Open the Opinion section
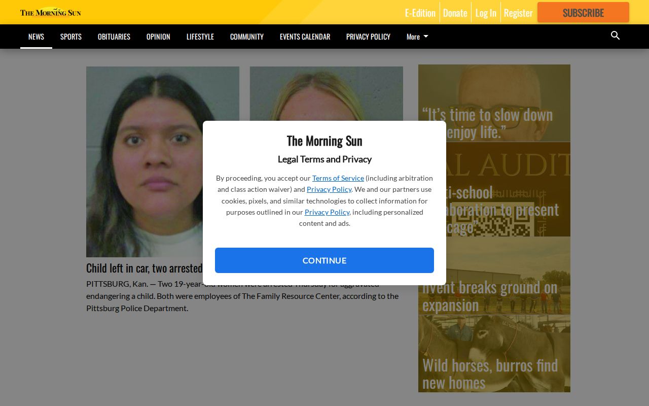 (158, 37)
